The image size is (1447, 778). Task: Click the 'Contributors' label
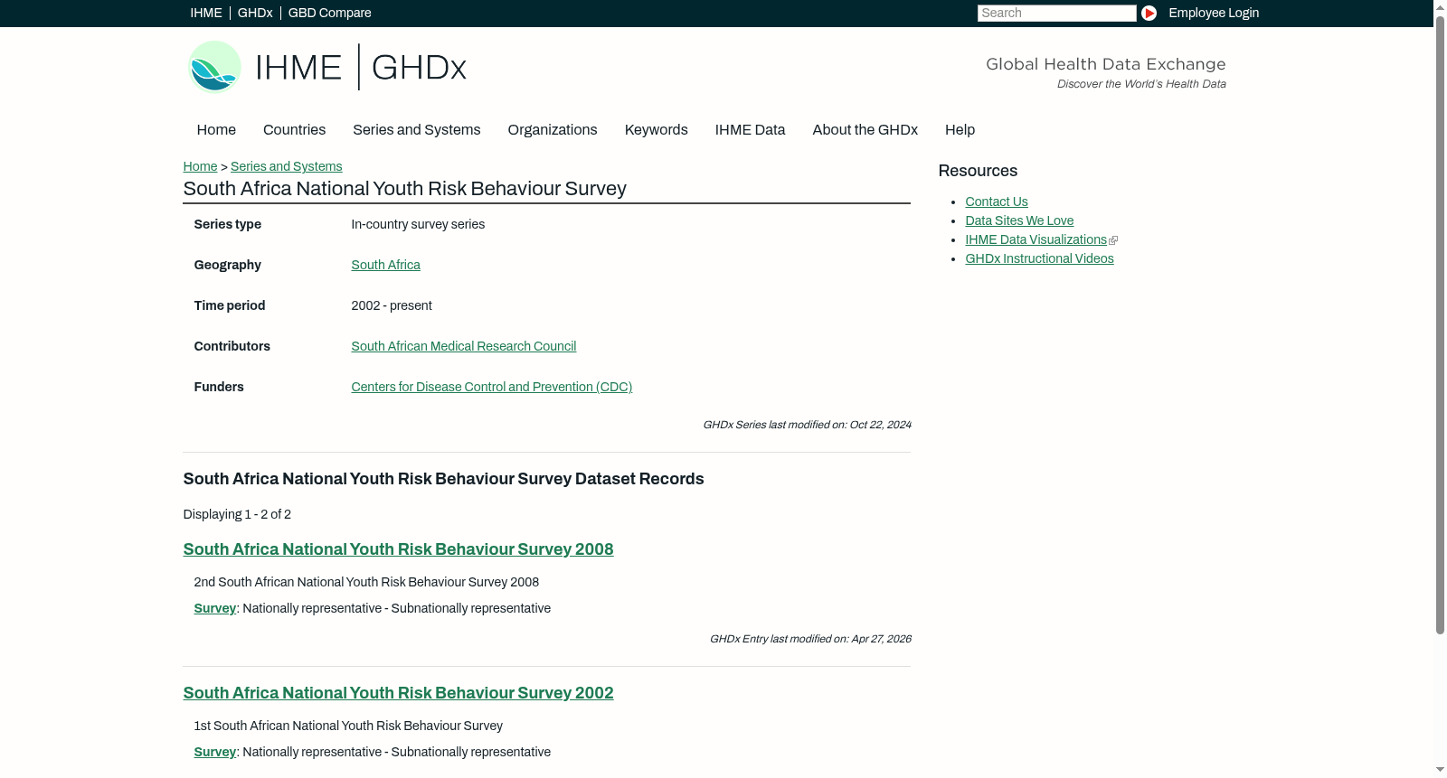(x=232, y=346)
